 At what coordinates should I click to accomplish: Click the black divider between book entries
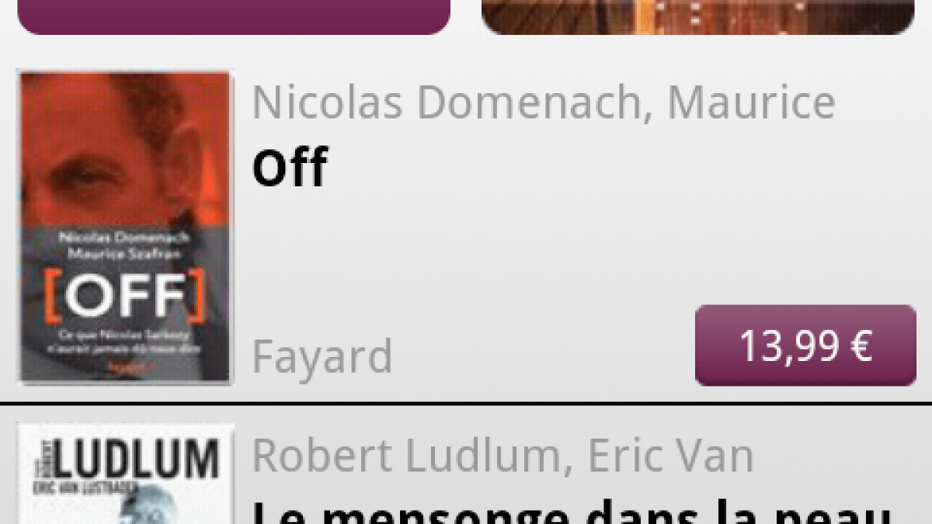(x=466, y=404)
